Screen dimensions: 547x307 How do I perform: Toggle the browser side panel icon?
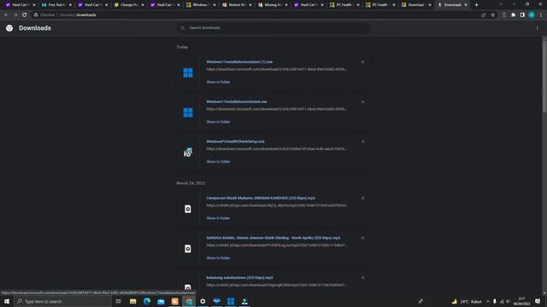point(522,15)
